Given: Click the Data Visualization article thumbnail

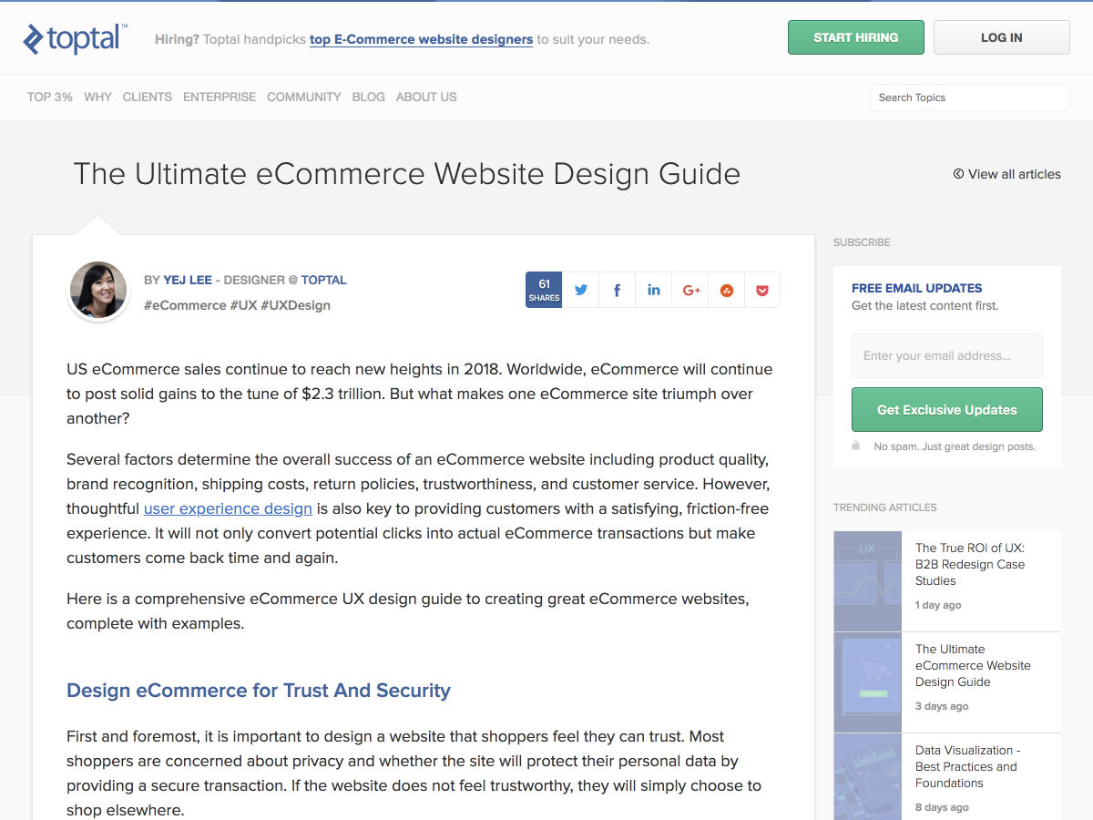Looking at the screenshot, I should click(x=867, y=776).
